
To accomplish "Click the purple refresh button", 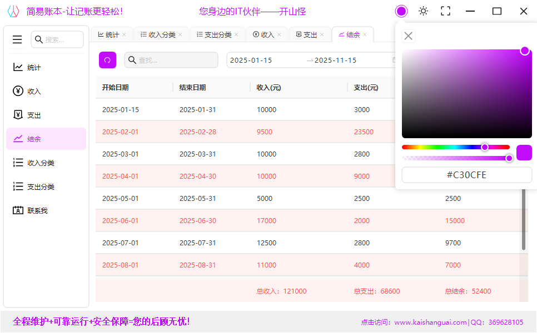I will (107, 60).
